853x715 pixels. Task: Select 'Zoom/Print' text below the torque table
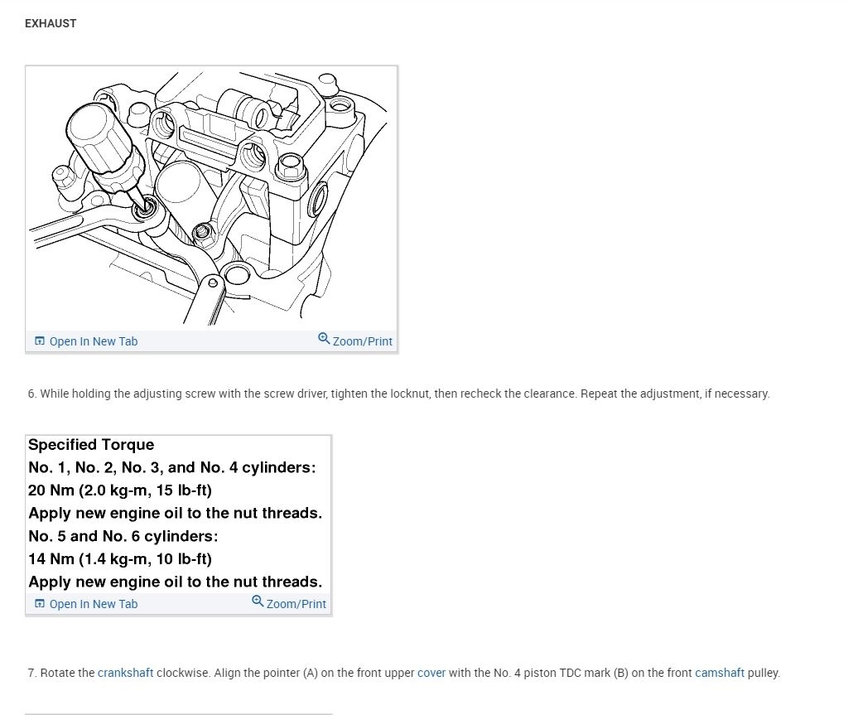(x=296, y=603)
